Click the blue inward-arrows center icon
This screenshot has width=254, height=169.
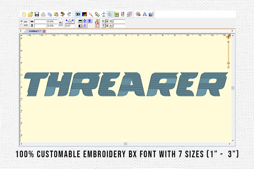(85, 21)
